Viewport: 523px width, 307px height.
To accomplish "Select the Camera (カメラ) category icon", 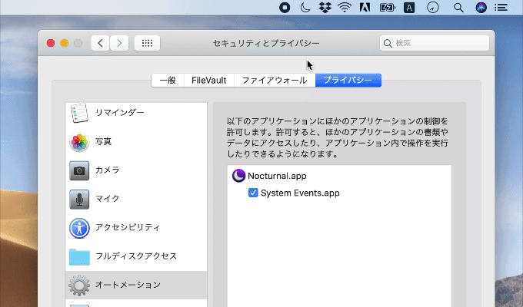I will click(x=79, y=170).
